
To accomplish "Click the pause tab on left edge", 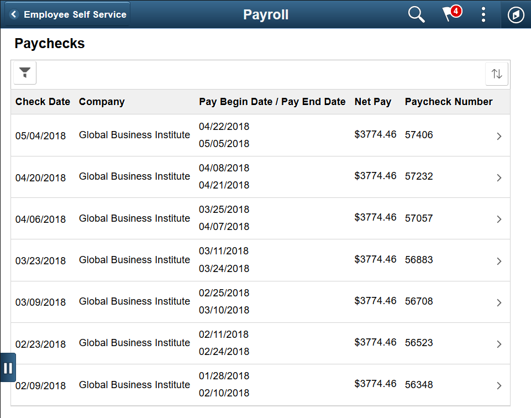I will pos(8,368).
